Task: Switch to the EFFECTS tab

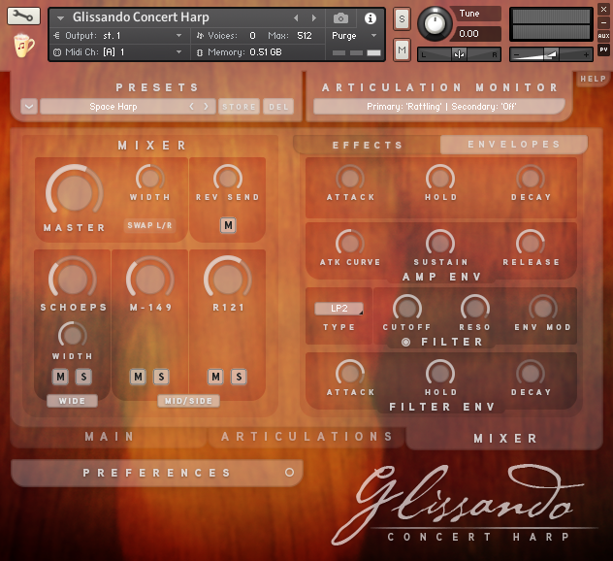Action: [x=367, y=146]
